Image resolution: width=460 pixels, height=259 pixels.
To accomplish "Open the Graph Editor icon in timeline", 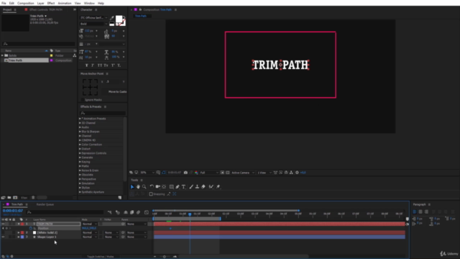I will coord(147,212).
